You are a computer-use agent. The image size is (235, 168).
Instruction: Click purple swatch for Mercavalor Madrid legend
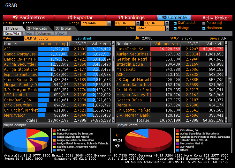click(178, 144)
